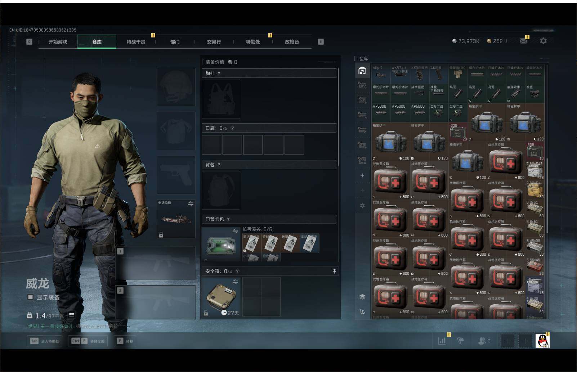This screenshot has width=577, height=372.
Task: Click secondary weapon slot 2
Action: [x=156, y=302]
